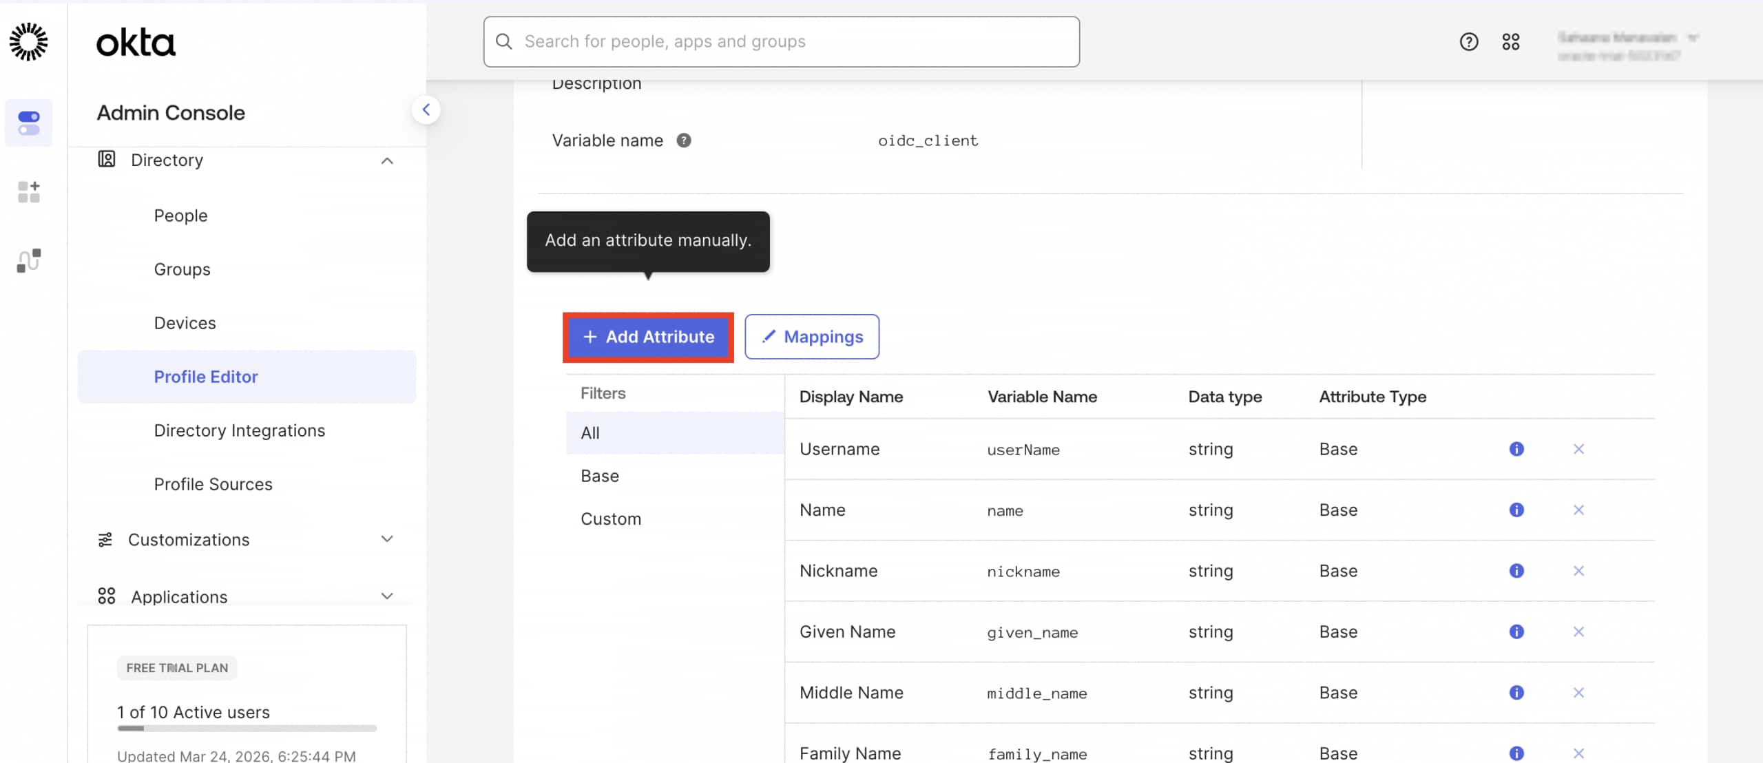Click the Variable name help tooltip icon
The width and height of the screenshot is (1763, 763).
683,140
